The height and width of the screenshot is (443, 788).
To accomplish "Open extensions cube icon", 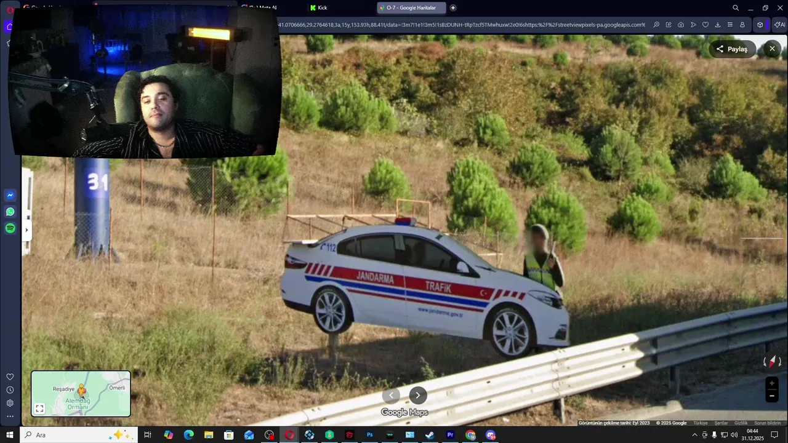I will pyautogui.click(x=760, y=25).
